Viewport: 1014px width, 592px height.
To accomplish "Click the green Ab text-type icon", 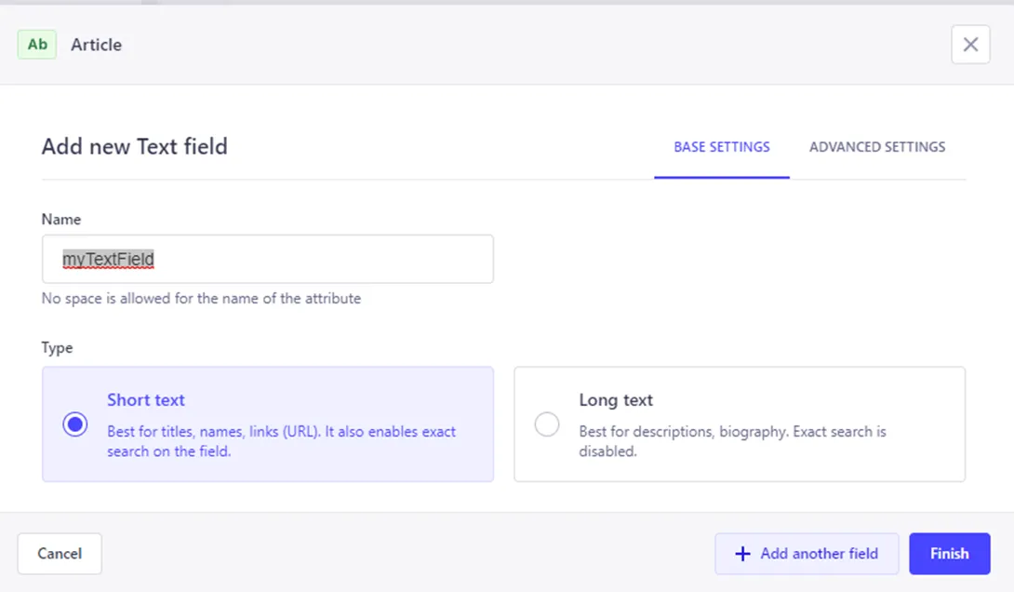I will (x=37, y=45).
